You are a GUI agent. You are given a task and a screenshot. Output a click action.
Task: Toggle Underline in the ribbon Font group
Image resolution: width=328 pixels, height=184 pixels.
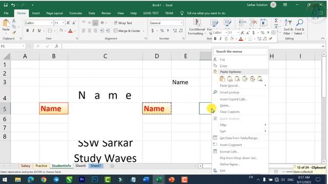click(x=39, y=31)
